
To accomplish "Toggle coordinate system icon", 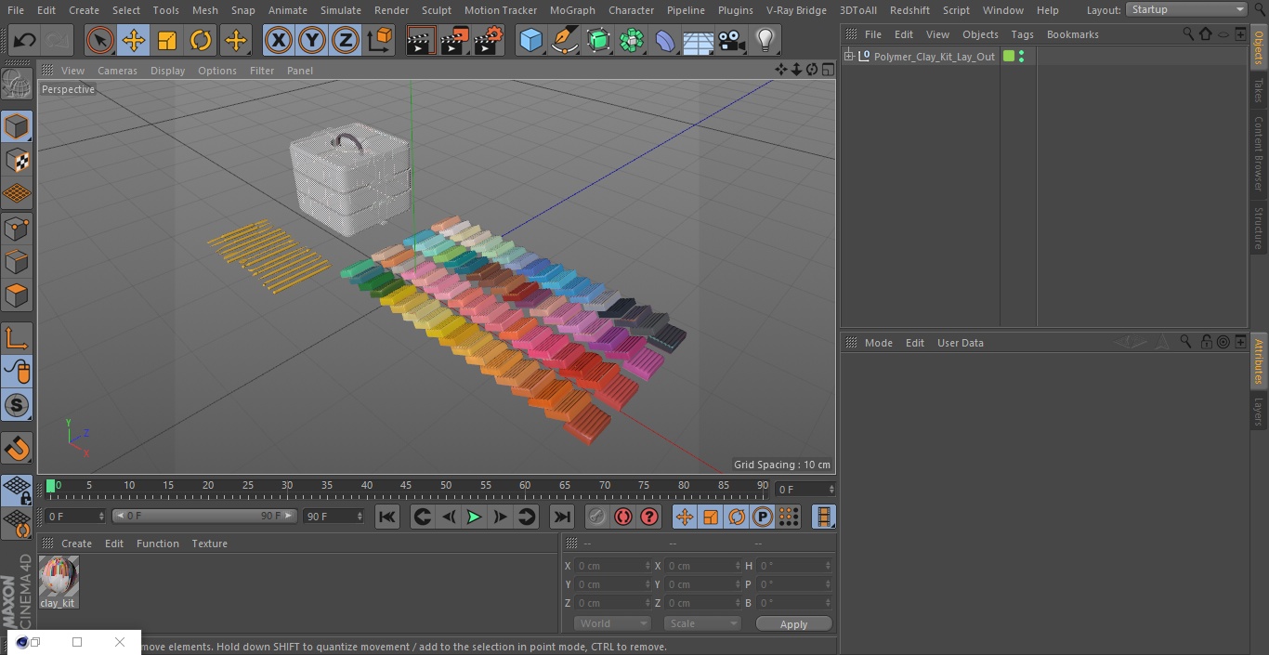I will tap(380, 40).
